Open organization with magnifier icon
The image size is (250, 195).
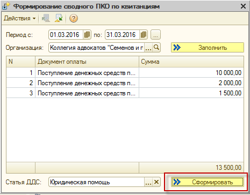click(156, 48)
